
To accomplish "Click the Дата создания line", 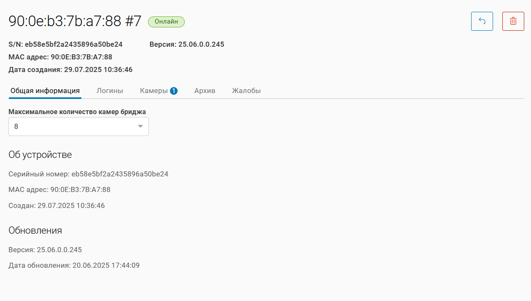I will point(70,69).
